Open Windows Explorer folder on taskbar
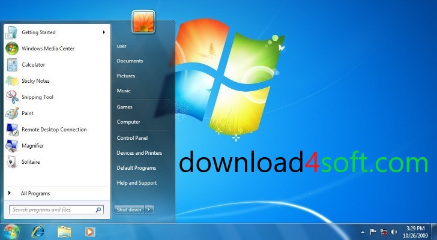This screenshot has width=437, height=240. tap(64, 232)
